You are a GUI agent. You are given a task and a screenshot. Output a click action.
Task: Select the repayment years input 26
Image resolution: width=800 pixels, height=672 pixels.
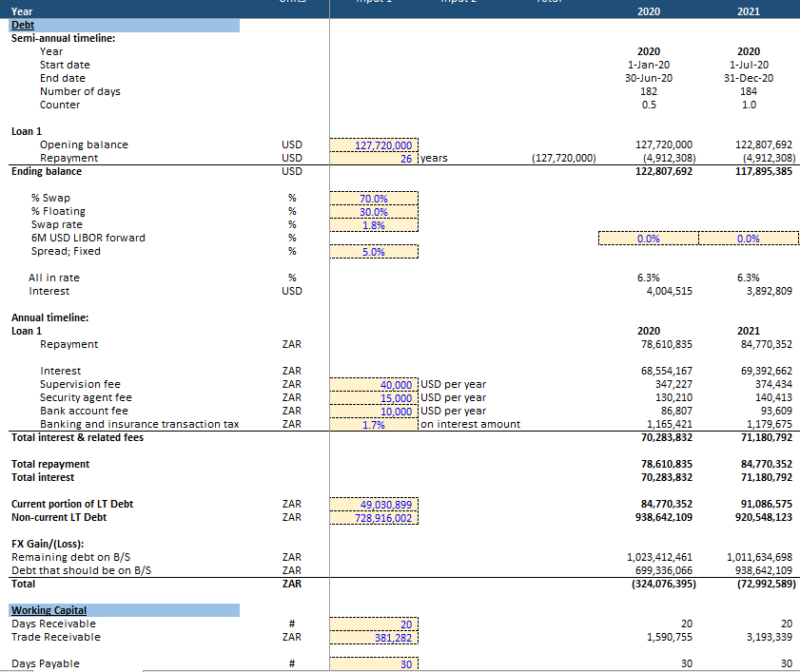tap(374, 159)
